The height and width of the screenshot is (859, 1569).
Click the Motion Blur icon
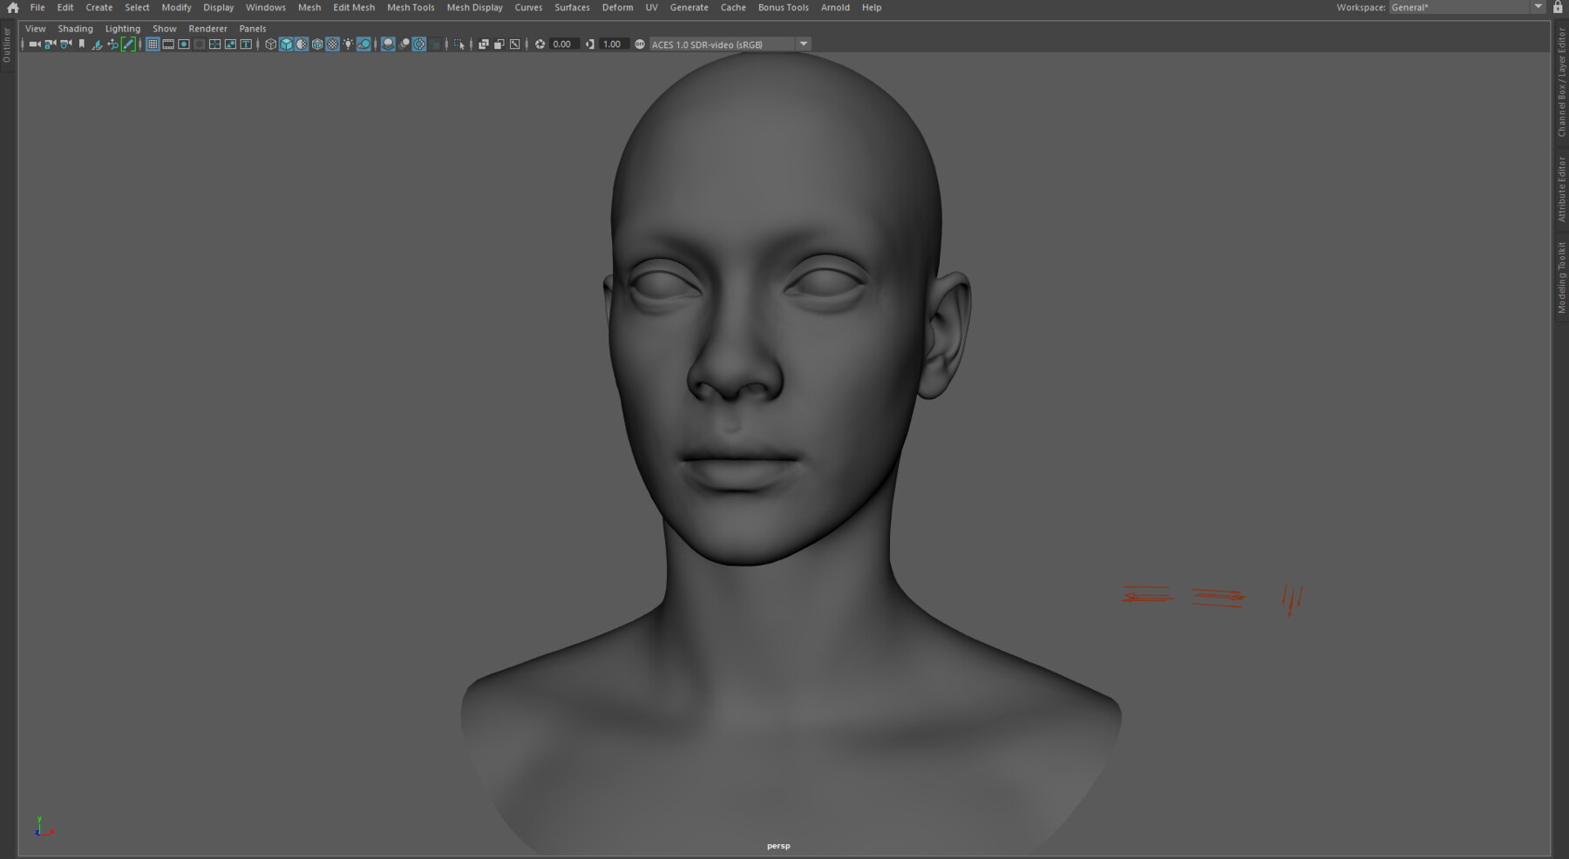pos(404,44)
